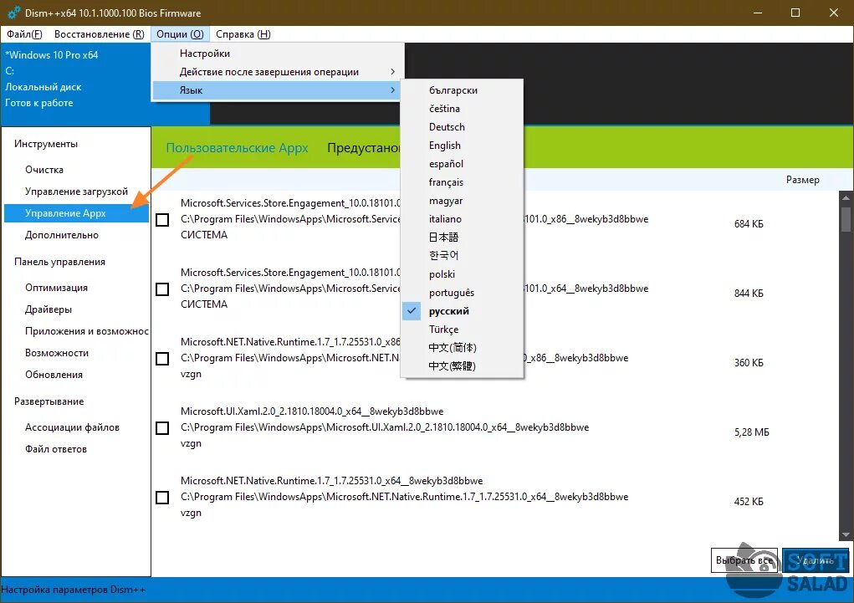The width and height of the screenshot is (854, 603).
Task: Select 中文(简体) language
Action: click(x=462, y=348)
